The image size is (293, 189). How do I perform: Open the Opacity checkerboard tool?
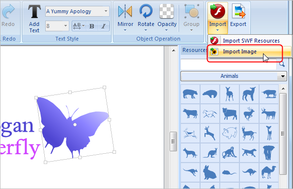(167, 11)
